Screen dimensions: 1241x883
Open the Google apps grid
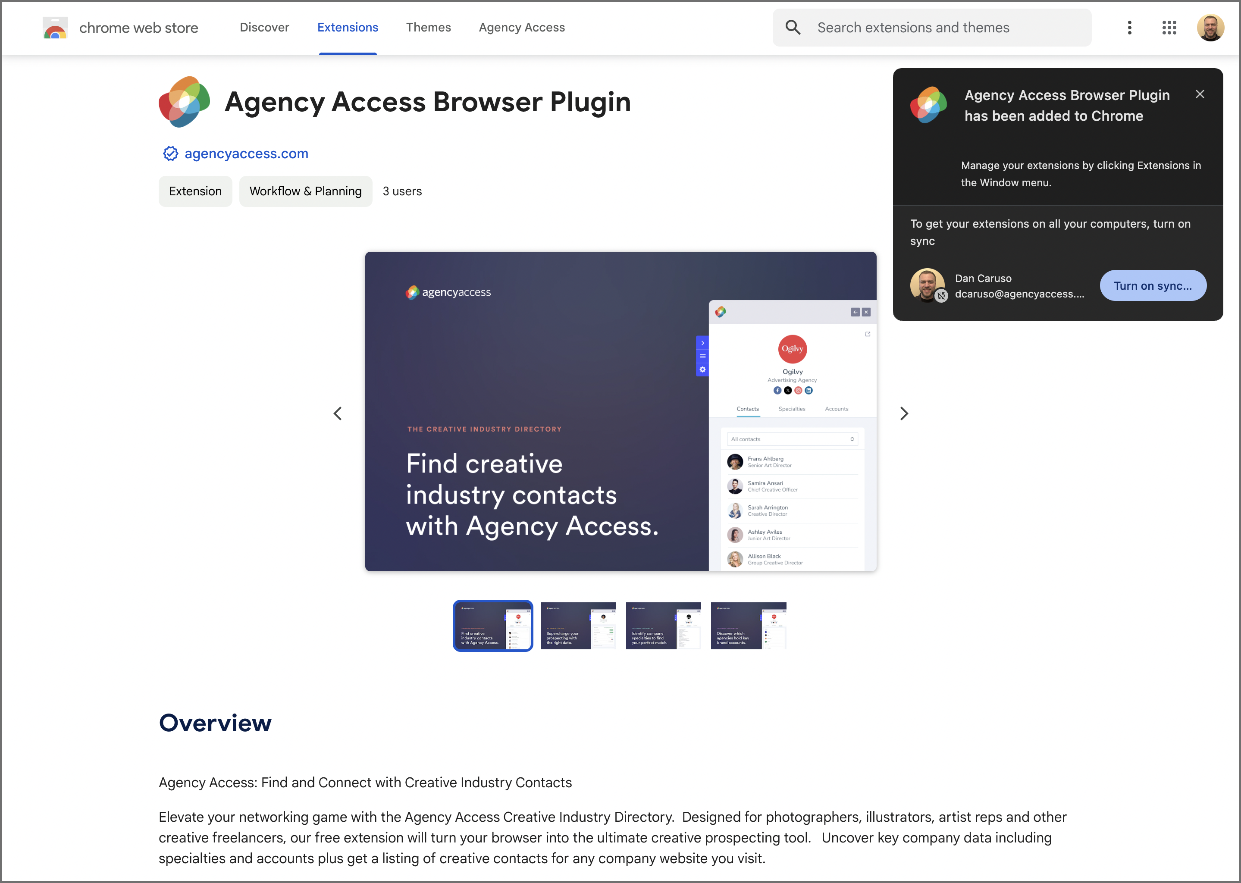coord(1169,28)
